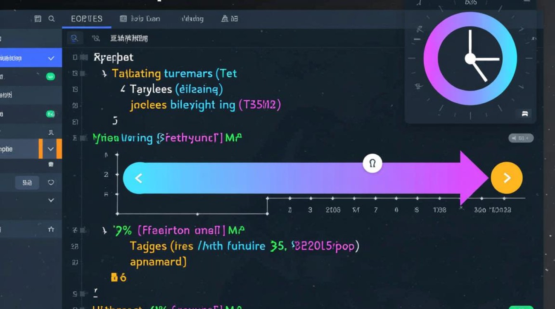
Task: Toggle the second green switch in sidebar
Action: (50, 114)
